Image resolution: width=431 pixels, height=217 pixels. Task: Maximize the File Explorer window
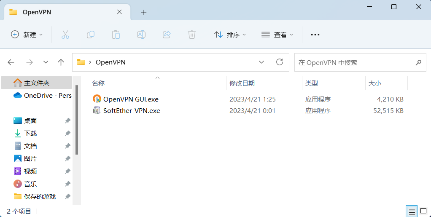393,7
